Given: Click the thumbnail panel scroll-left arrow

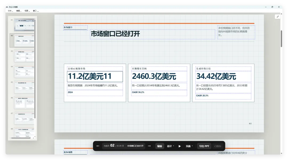Looking at the screenshot, I should point(10,138).
